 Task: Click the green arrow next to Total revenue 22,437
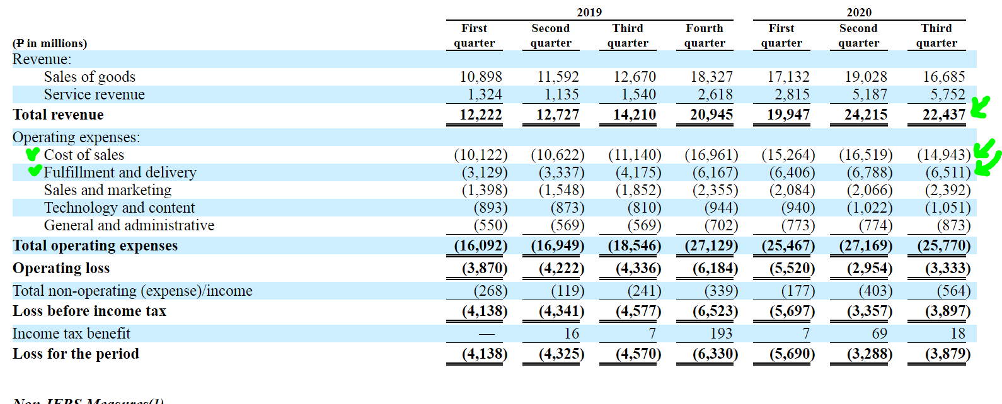point(980,106)
